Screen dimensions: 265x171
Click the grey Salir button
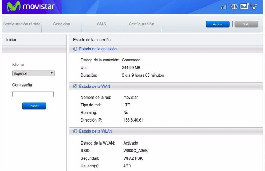pyautogui.click(x=246, y=24)
